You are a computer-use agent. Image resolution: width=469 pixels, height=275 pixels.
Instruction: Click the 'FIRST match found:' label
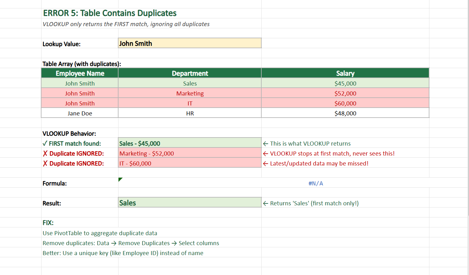click(72, 143)
